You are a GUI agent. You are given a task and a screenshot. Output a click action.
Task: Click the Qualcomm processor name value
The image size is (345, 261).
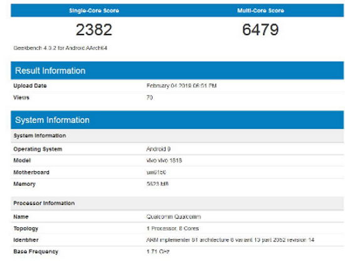pos(174,216)
